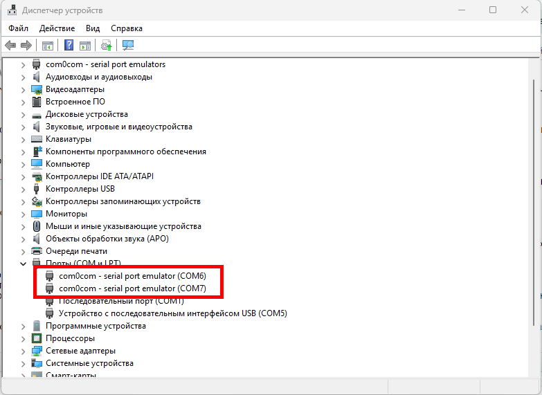Viewport: 542px width, 395px height.
Task: Select com0com - serial port emulator (COM7)
Action: (x=132, y=288)
